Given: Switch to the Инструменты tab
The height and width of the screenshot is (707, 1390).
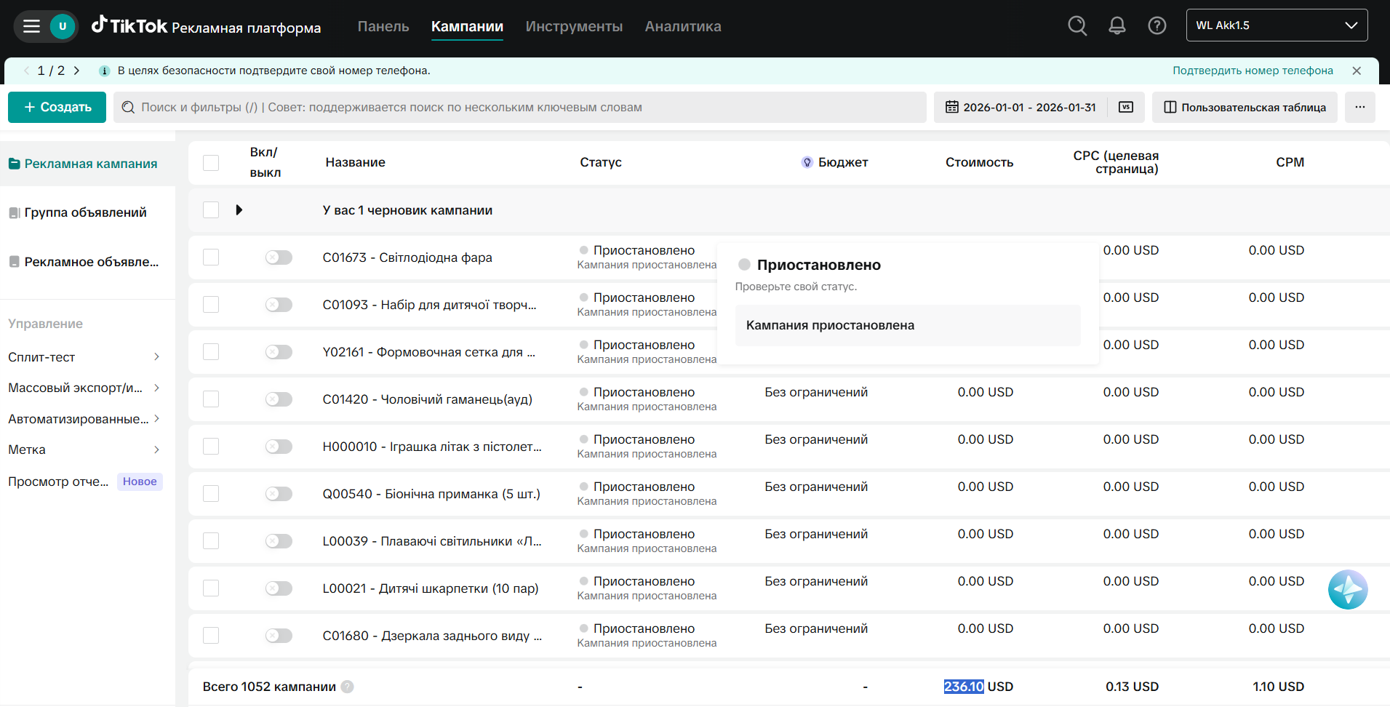Looking at the screenshot, I should 574,26.
